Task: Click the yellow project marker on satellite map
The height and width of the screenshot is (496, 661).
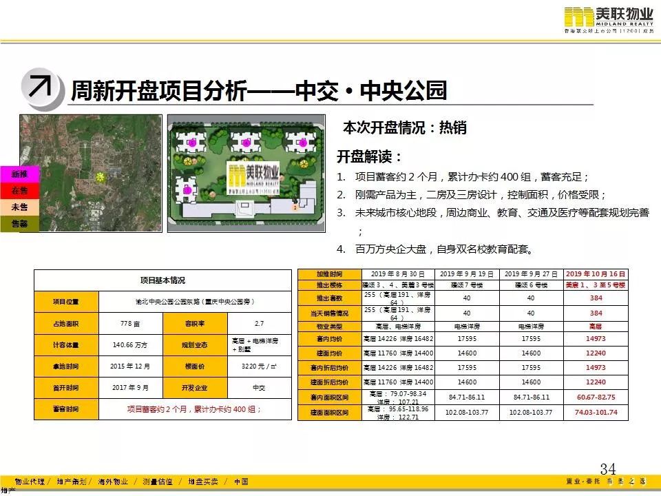Action: pyautogui.click(x=101, y=177)
